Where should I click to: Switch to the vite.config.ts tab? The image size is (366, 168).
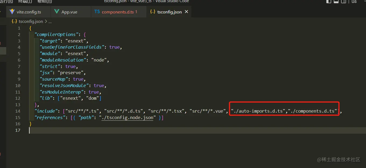coord(29,12)
